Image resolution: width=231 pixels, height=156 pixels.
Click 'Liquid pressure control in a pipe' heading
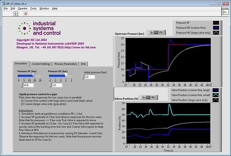coord(38,94)
